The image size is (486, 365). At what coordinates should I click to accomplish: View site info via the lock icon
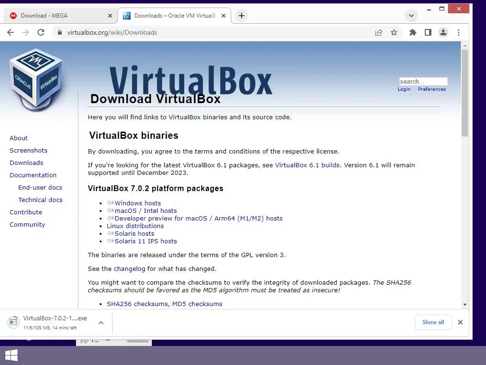[60, 32]
